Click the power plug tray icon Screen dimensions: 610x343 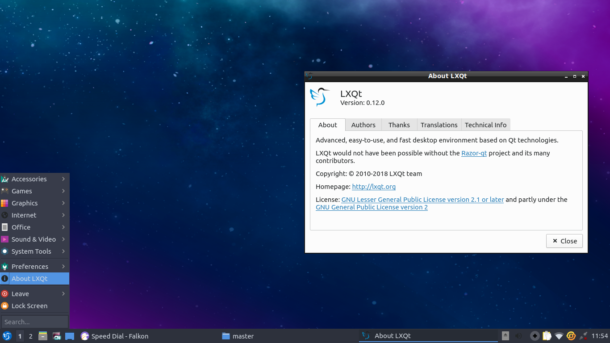tap(583, 336)
